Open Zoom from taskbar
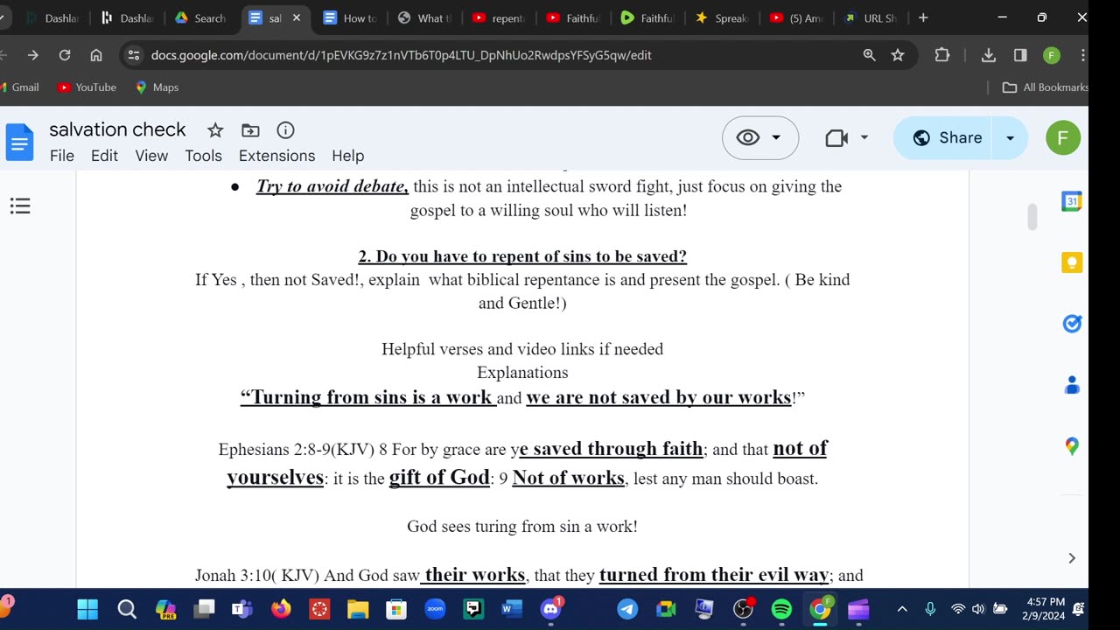 coord(435,609)
